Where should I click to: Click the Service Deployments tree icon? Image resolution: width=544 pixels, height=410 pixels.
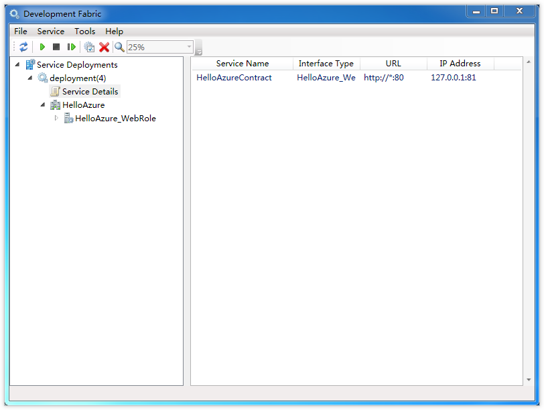[31, 64]
